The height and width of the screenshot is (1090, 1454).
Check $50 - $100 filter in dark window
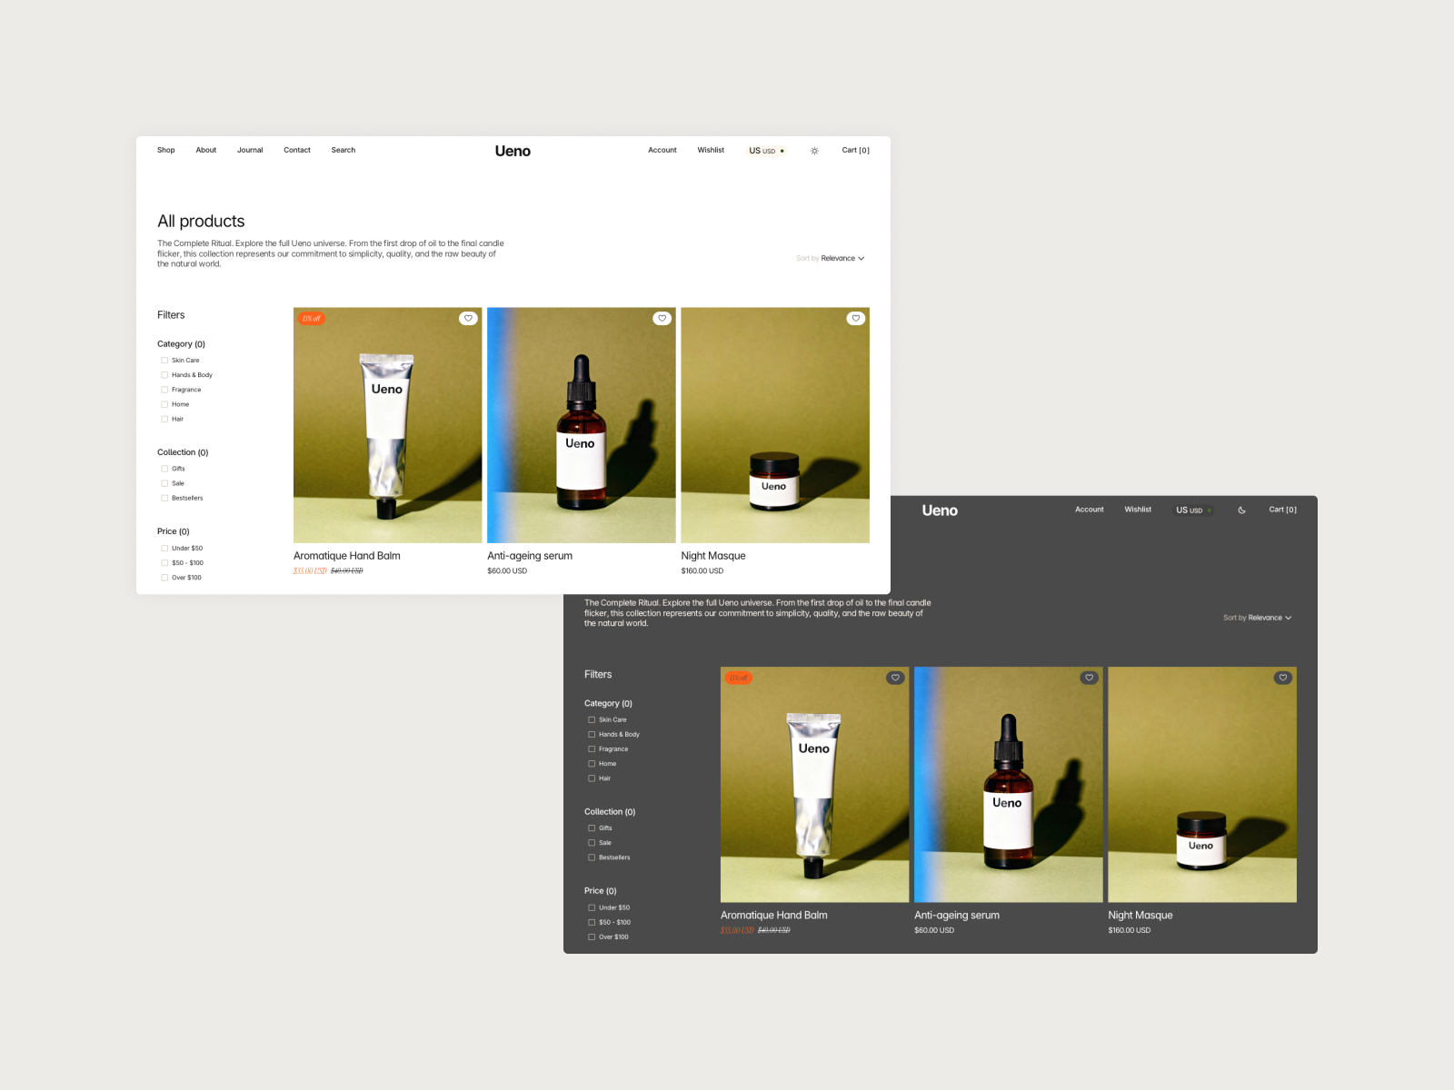(x=592, y=922)
